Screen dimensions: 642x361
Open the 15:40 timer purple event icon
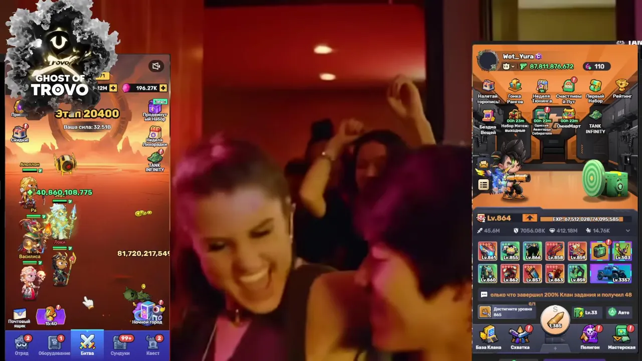pos(51,316)
